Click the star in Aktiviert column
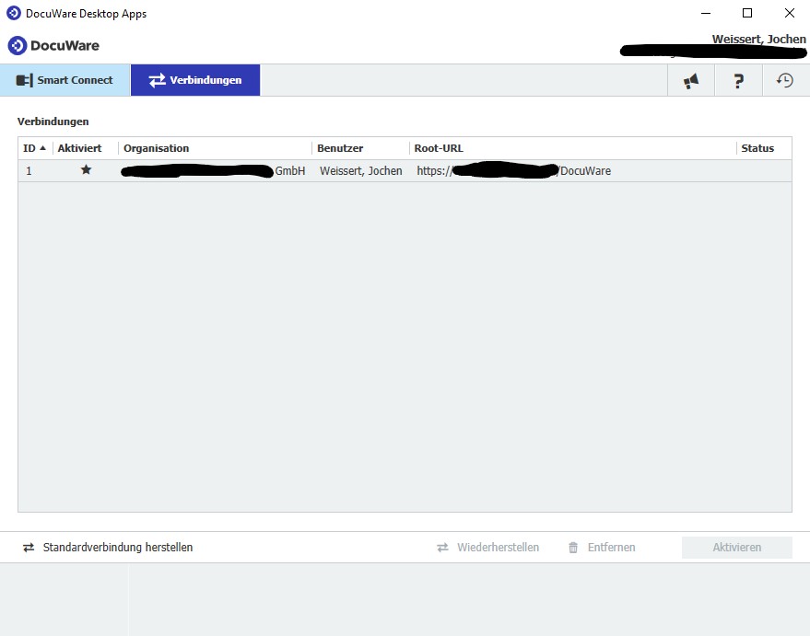The width and height of the screenshot is (810, 636). coord(86,170)
